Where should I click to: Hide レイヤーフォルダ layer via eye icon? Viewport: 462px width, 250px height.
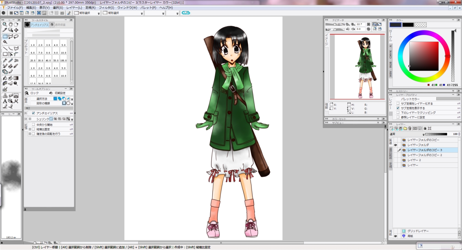click(x=396, y=145)
